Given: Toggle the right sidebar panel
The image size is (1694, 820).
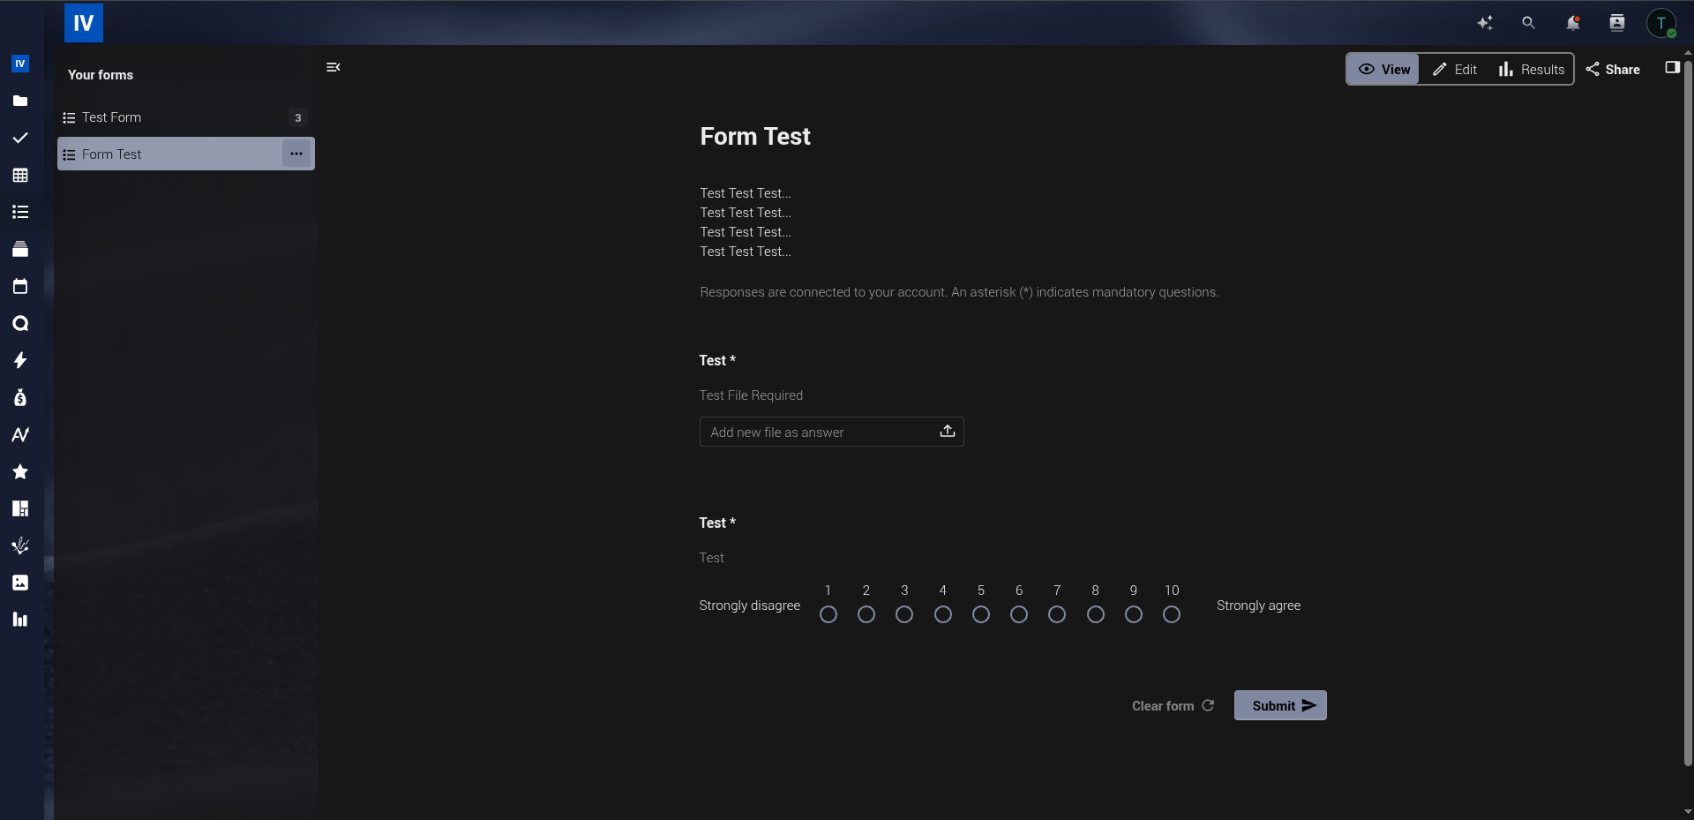Looking at the screenshot, I should coord(1671,68).
